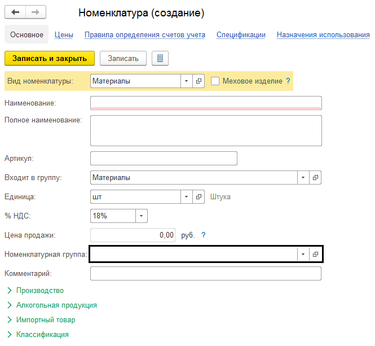Open the Спецификации tab
This screenshot has height=346, width=375.
coord(241,35)
